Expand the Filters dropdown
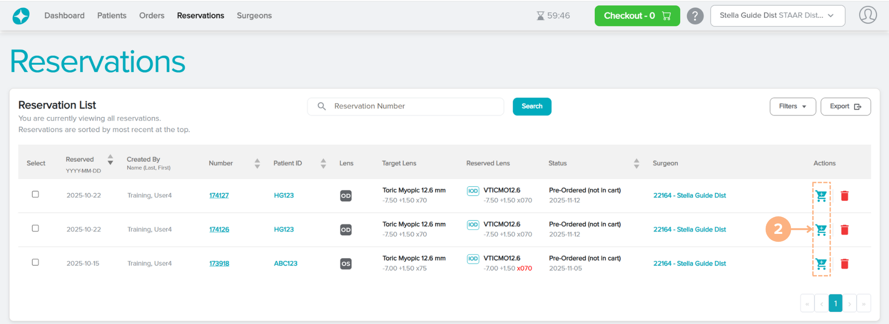The image size is (889, 324). (792, 107)
